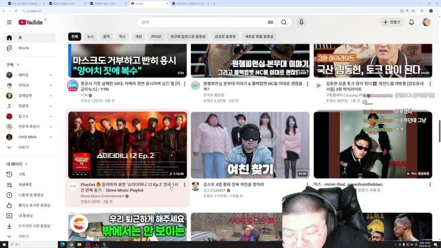This screenshot has width=441, height=248.
Task: Open the on-screen keyboard icon in search
Action: pyautogui.click(x=270, y=22)
